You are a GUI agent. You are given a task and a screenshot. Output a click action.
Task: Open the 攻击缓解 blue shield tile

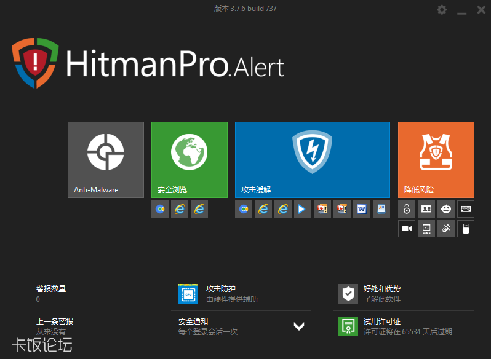pos(313,160)
